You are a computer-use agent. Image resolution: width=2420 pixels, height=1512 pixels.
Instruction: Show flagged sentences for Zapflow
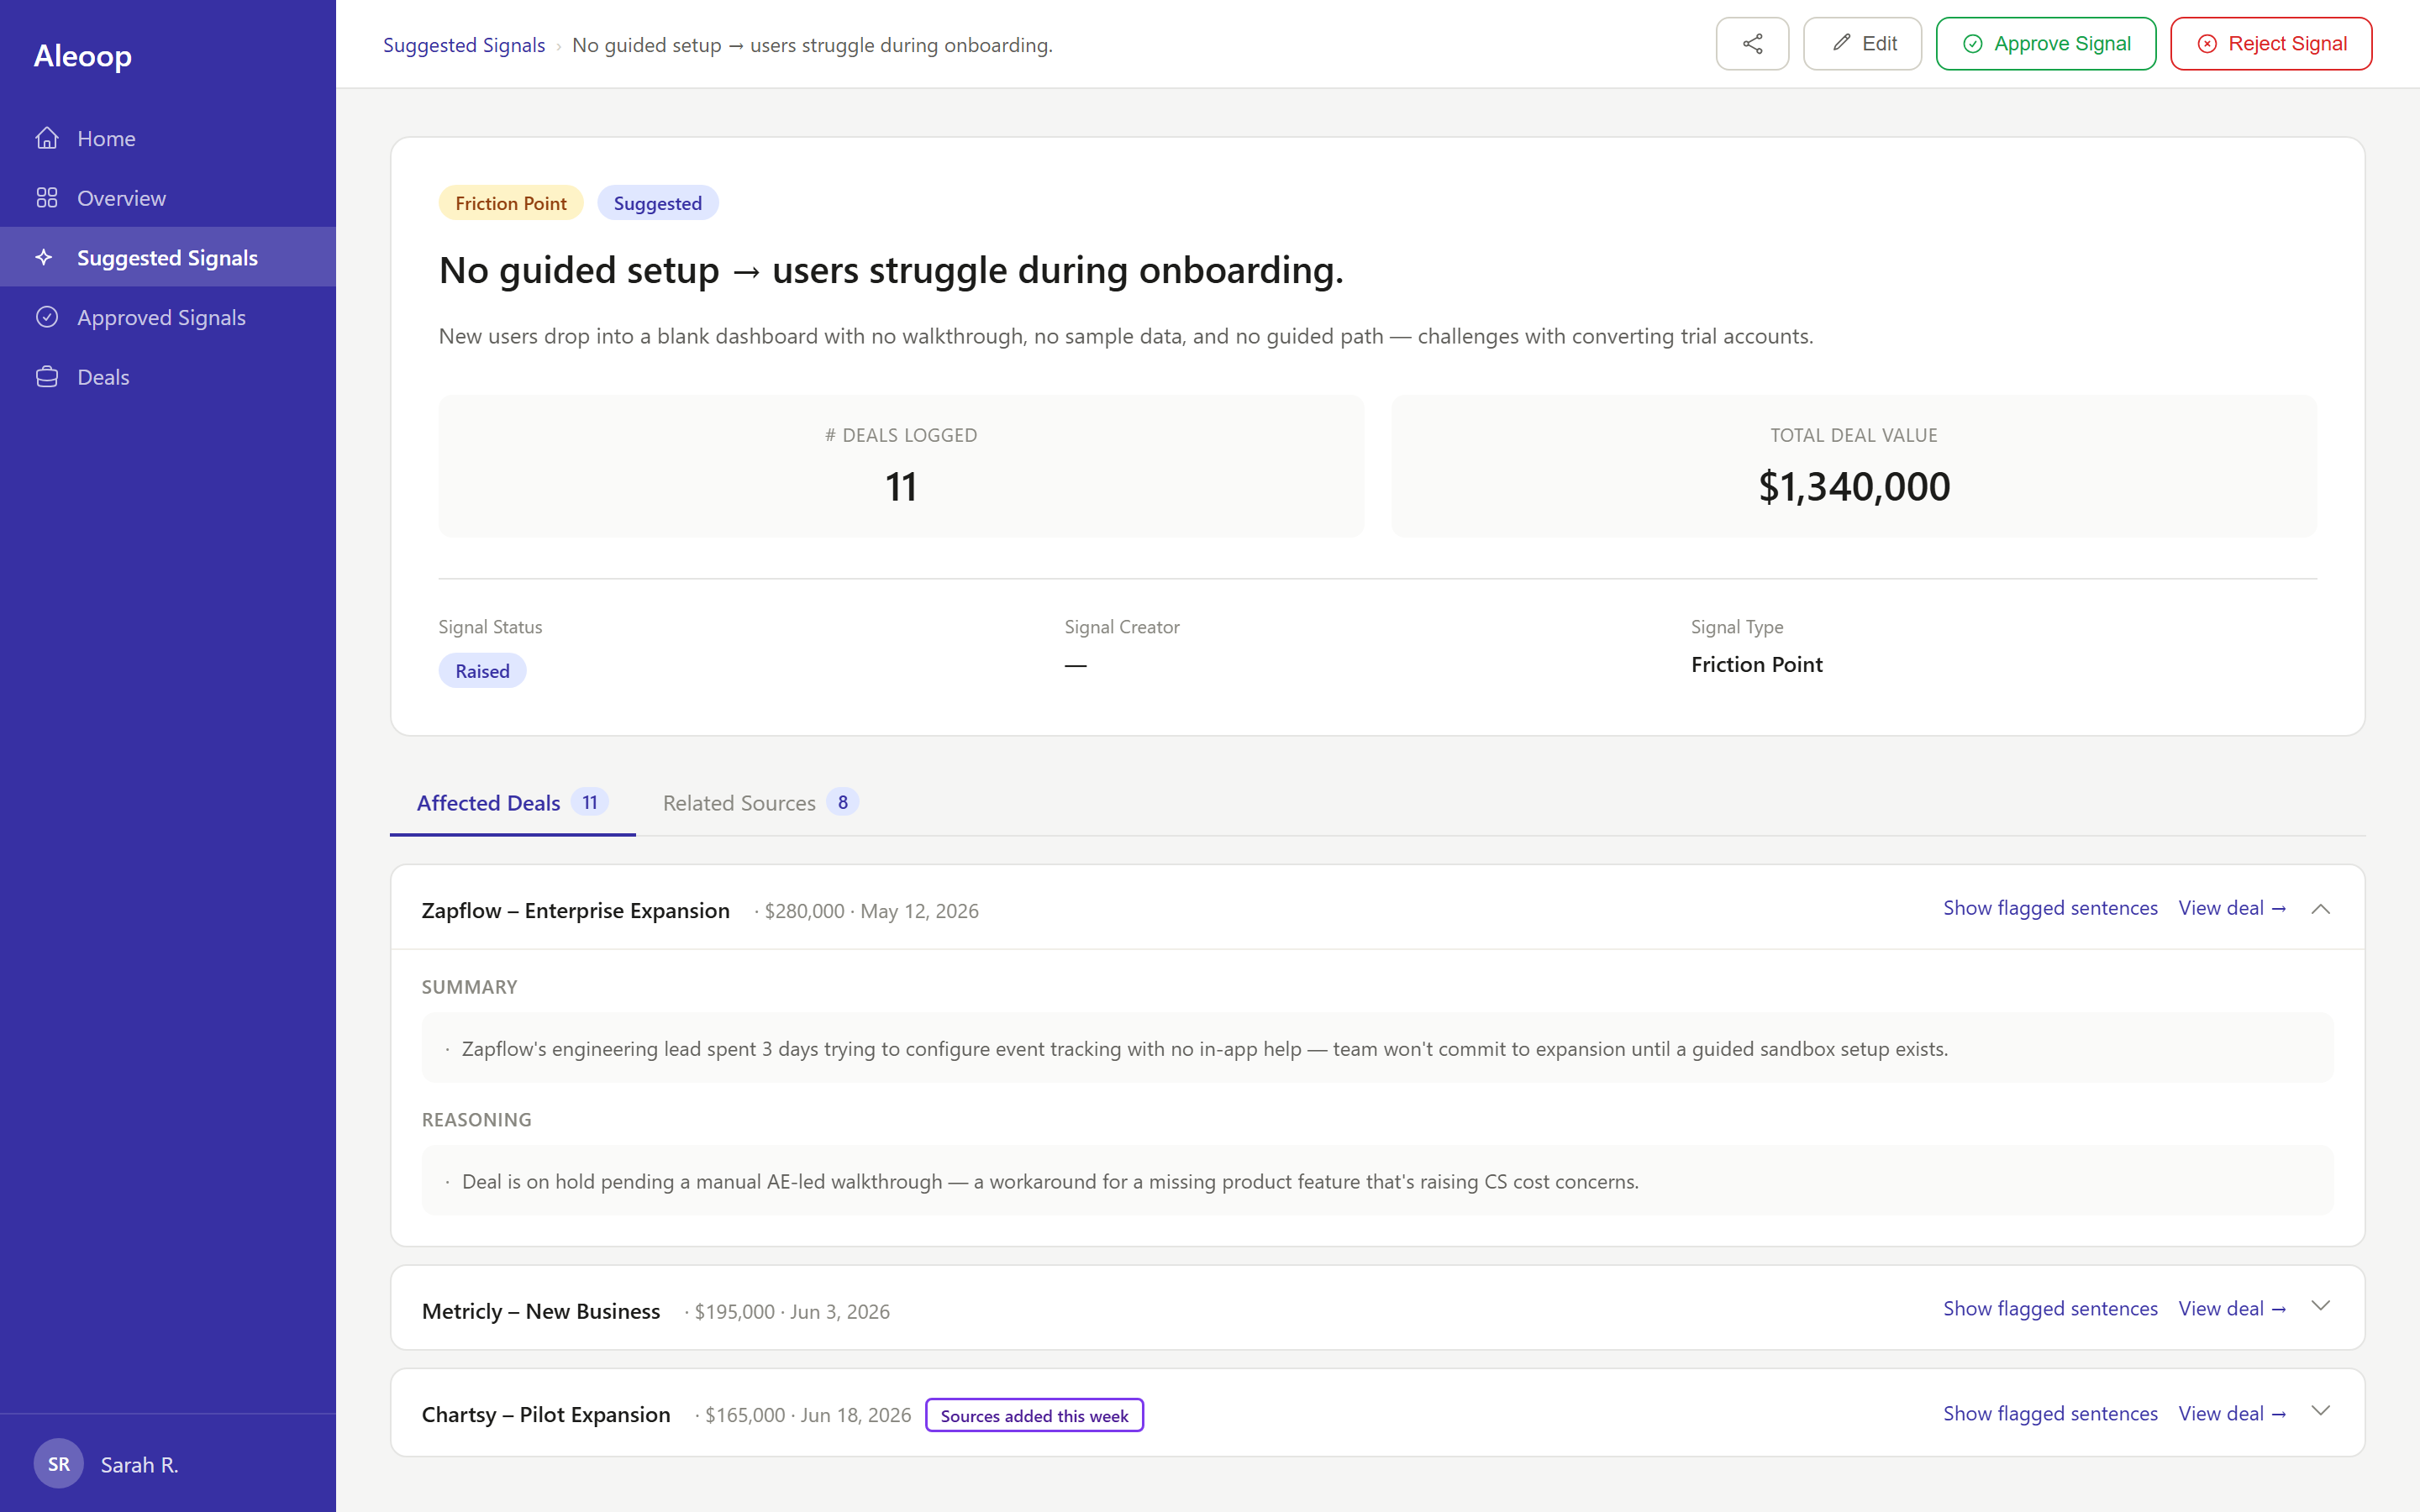coord(2050,908)
